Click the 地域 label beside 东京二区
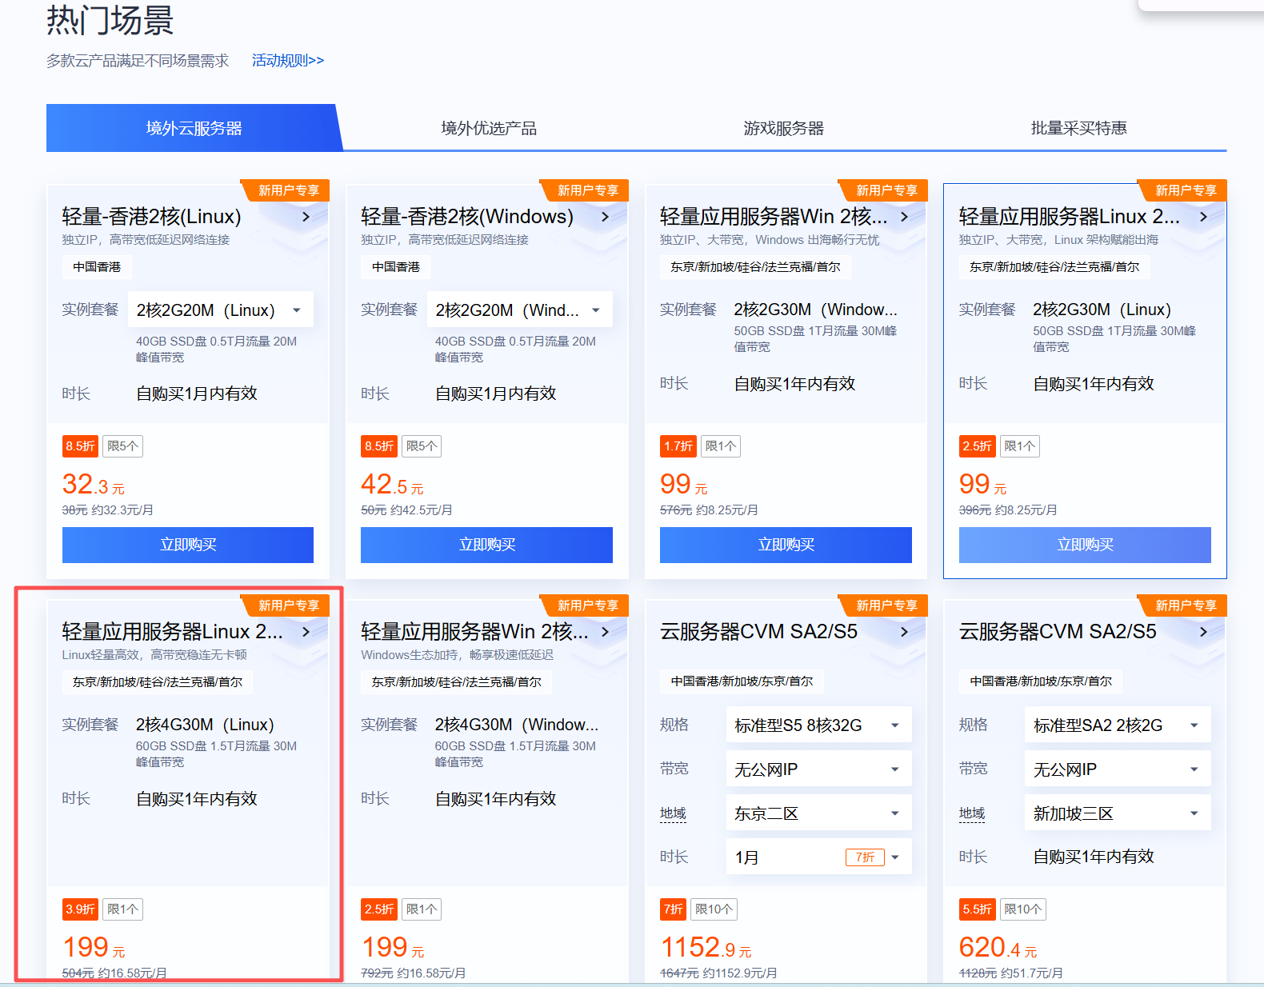The height and width of the screenshot is (987, 1264). pos(674,813)
